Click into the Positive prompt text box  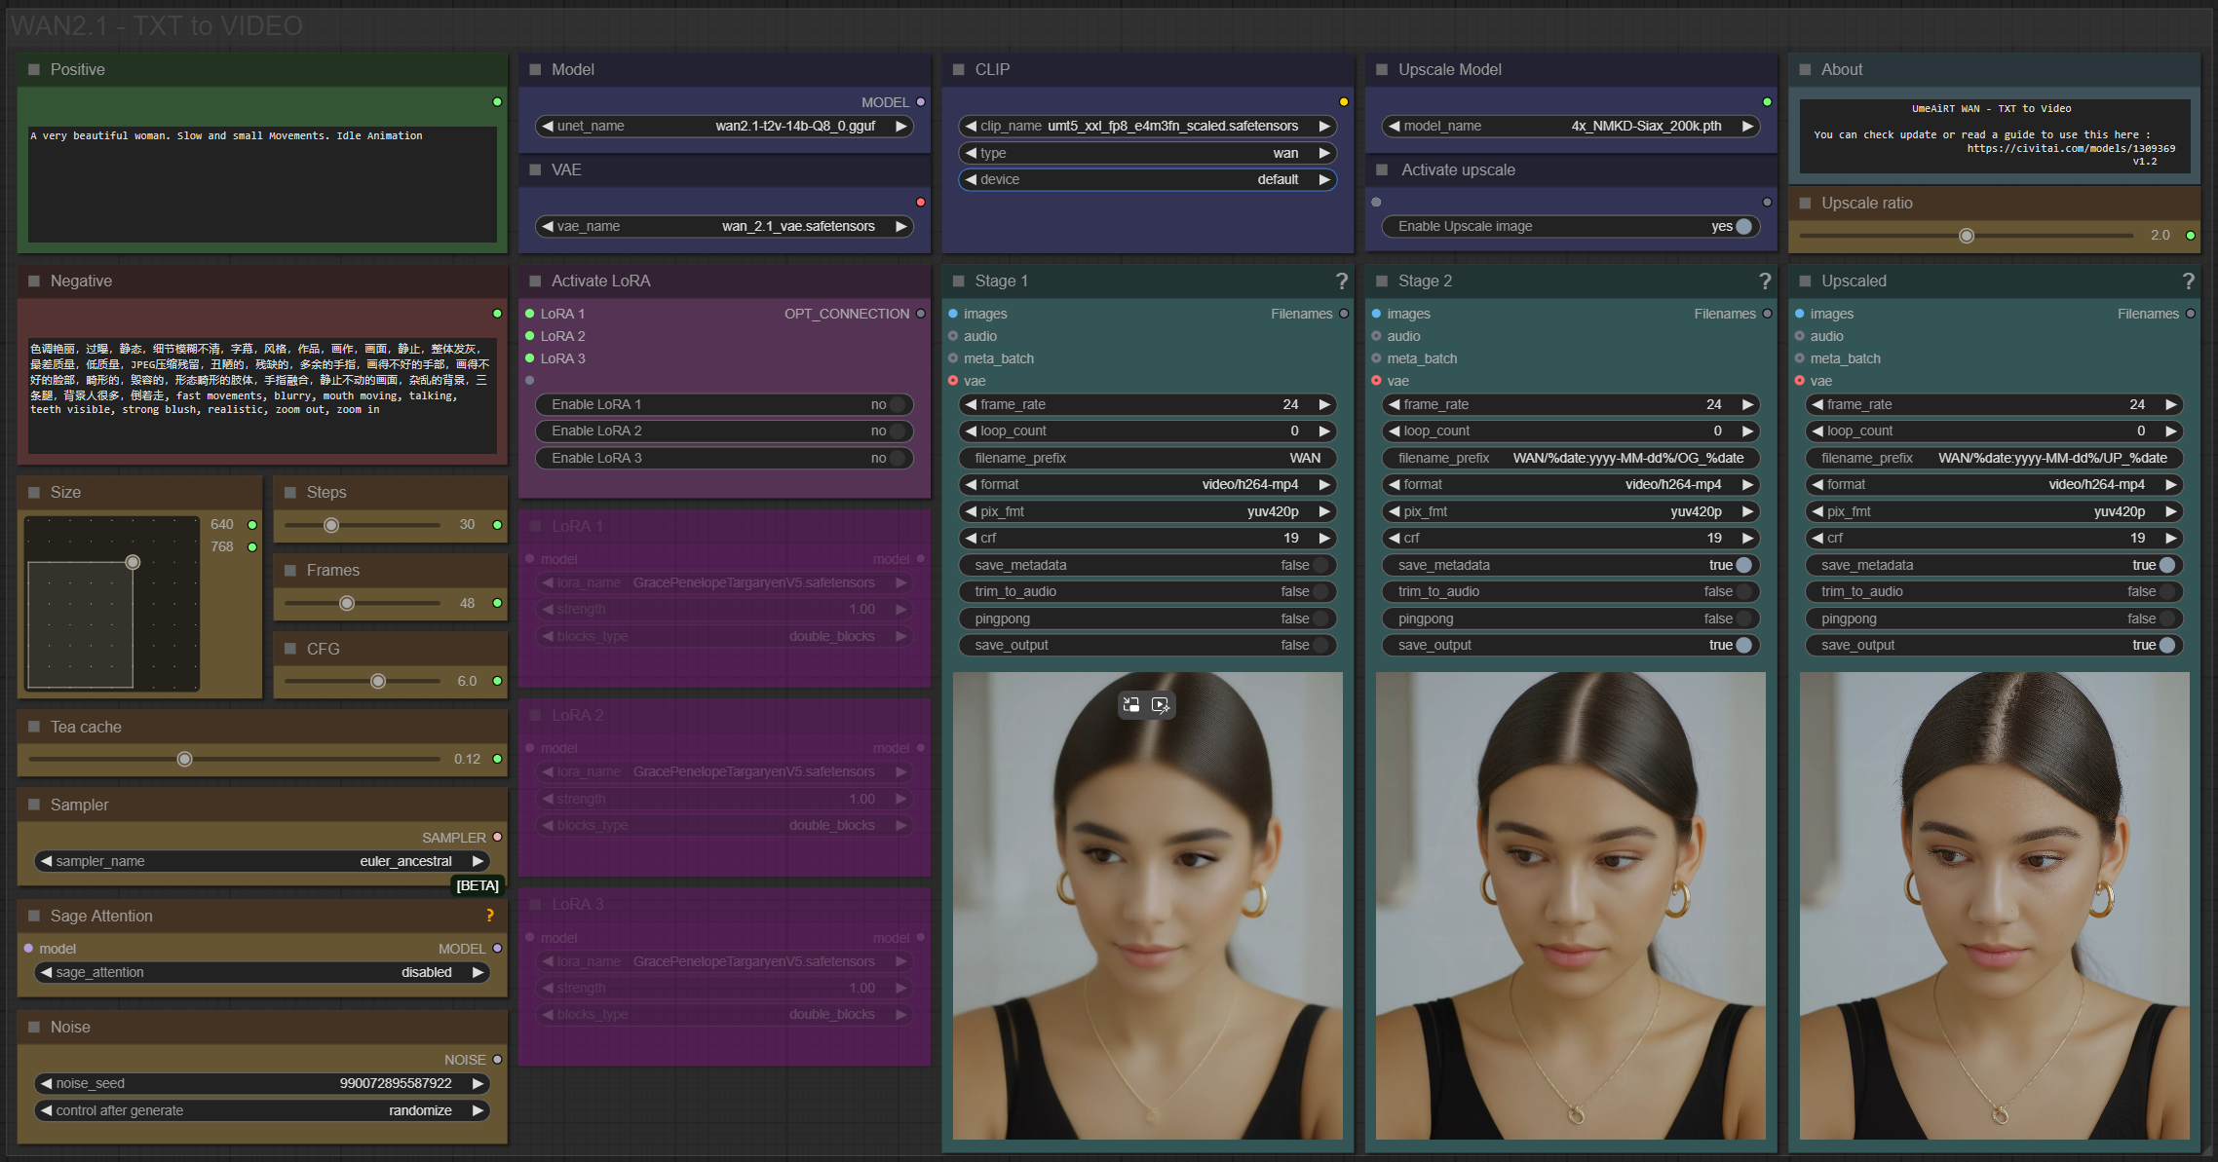point(261,185)
